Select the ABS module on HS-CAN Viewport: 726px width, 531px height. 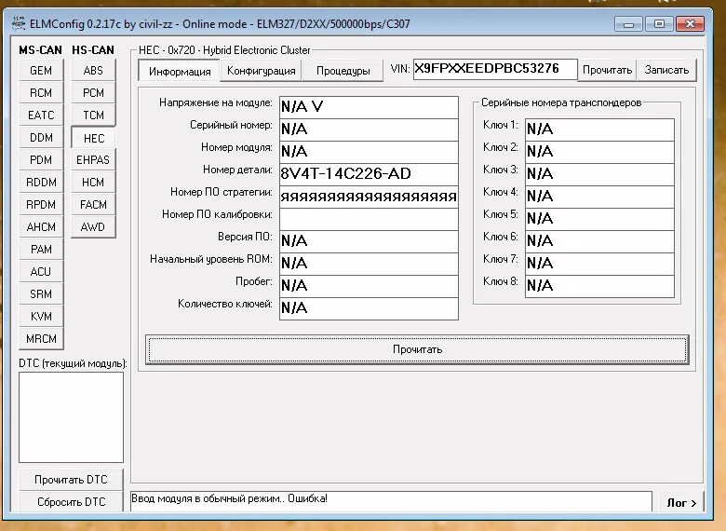pos(93,71)
